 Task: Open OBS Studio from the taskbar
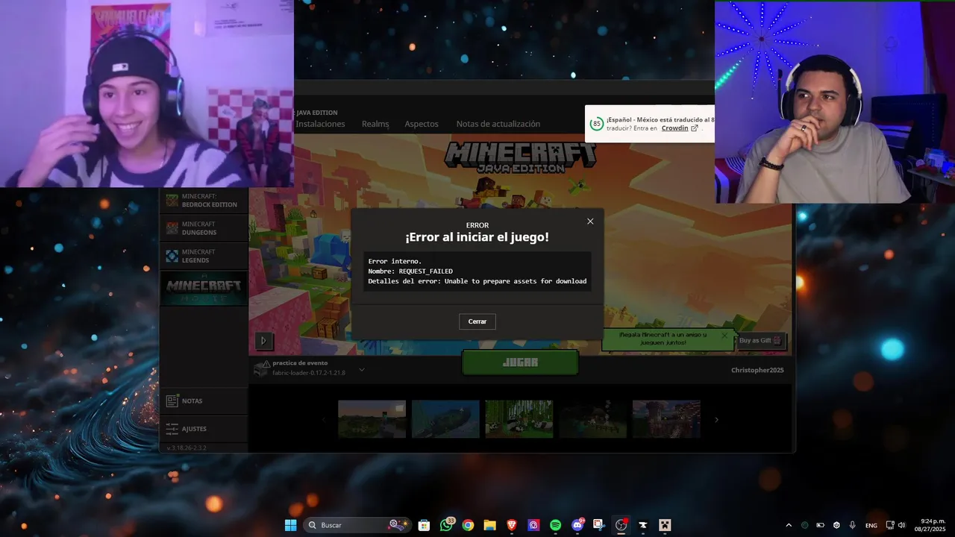point(621,525)
